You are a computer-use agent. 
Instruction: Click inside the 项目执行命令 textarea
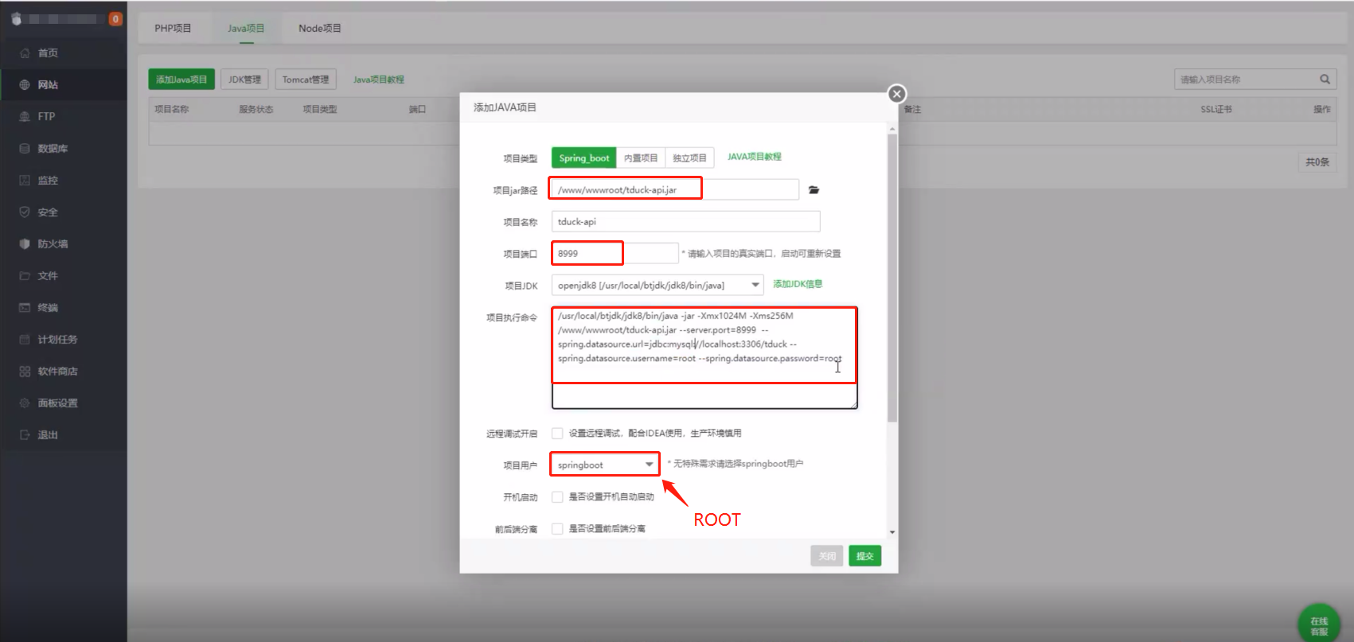[x=704, y=358]
